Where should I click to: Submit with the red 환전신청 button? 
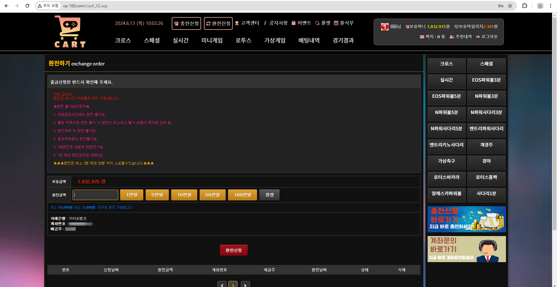tap(234, 250)
